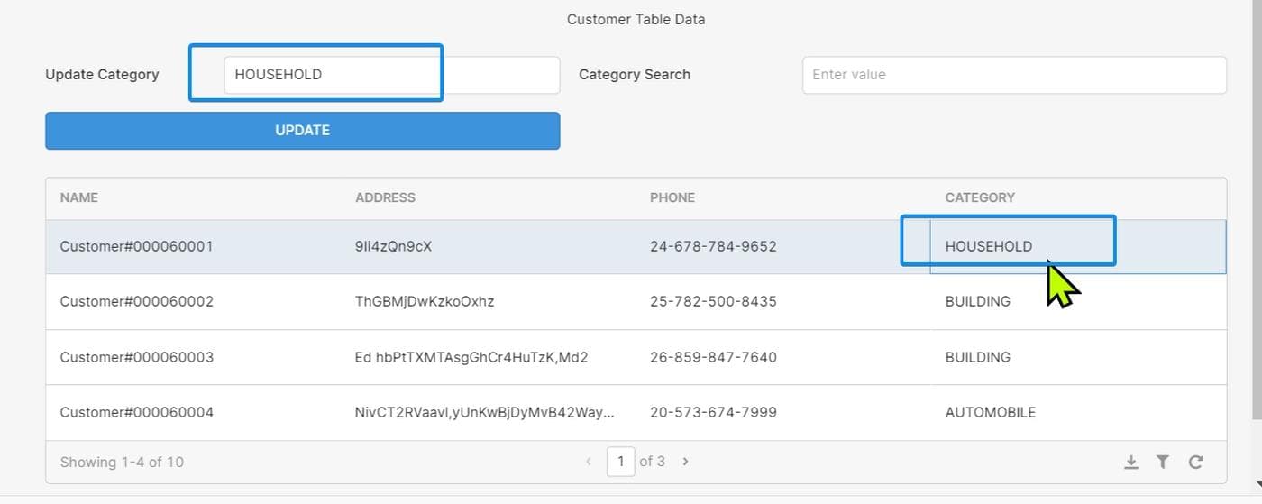Sort by the ADDRESS column header
Screen dimensions: 1262x504
tap(385, 197)
